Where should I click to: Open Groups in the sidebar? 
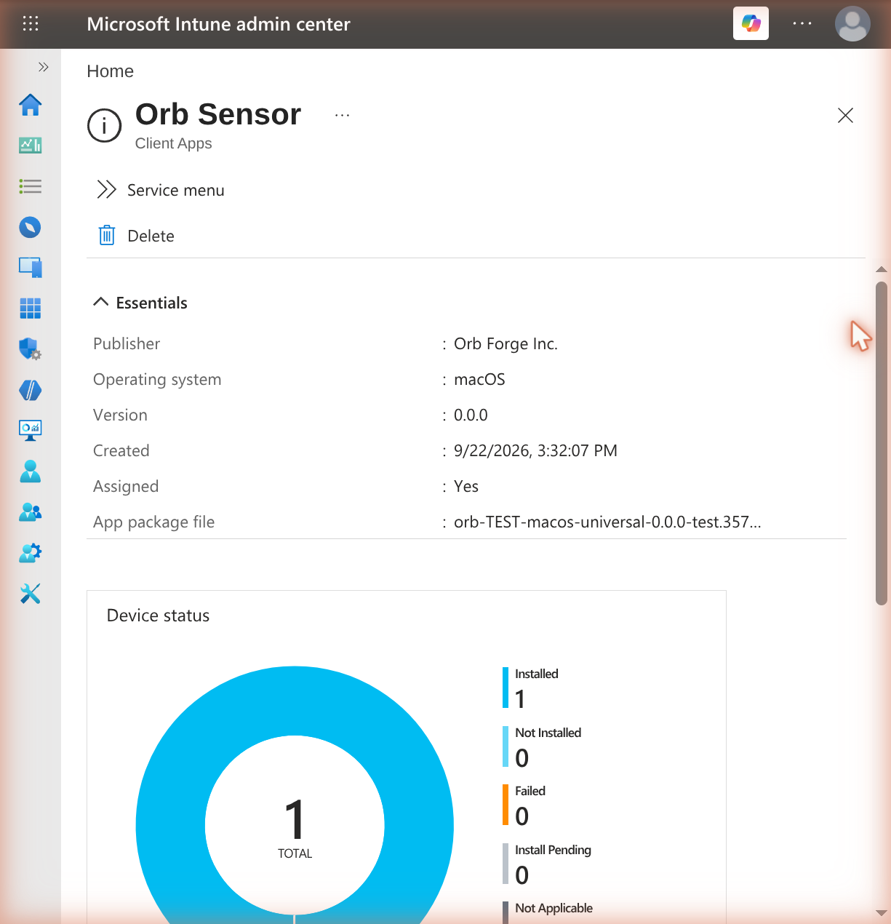pyautogui.click(x=31, y=512)
